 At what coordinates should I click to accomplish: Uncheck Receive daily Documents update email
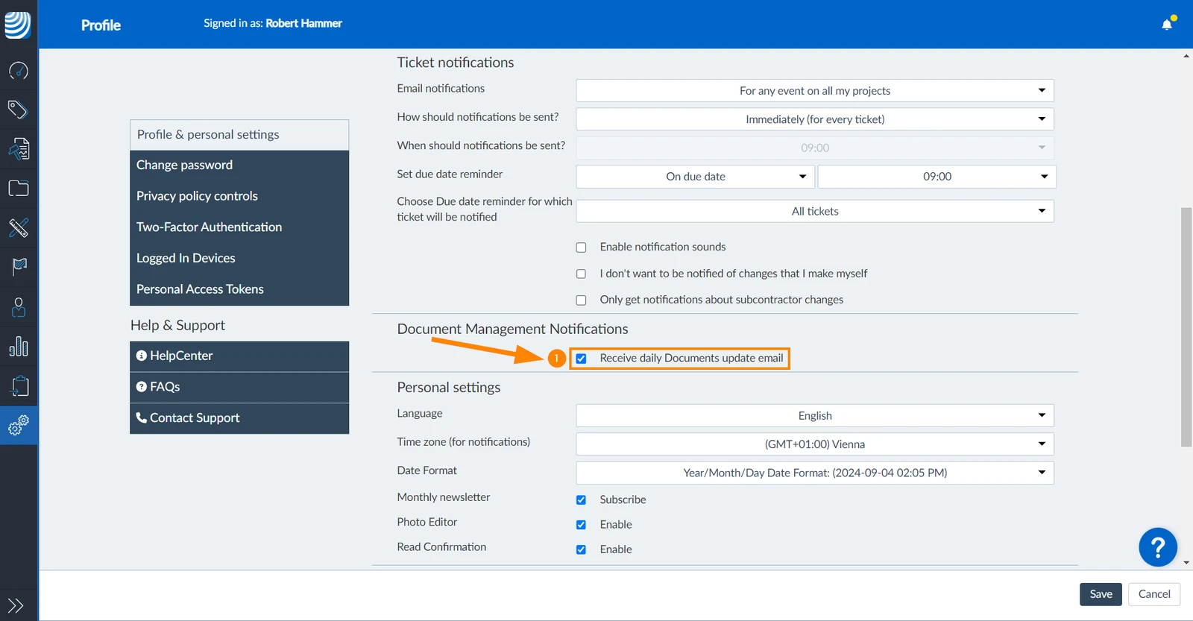point(581,359)
